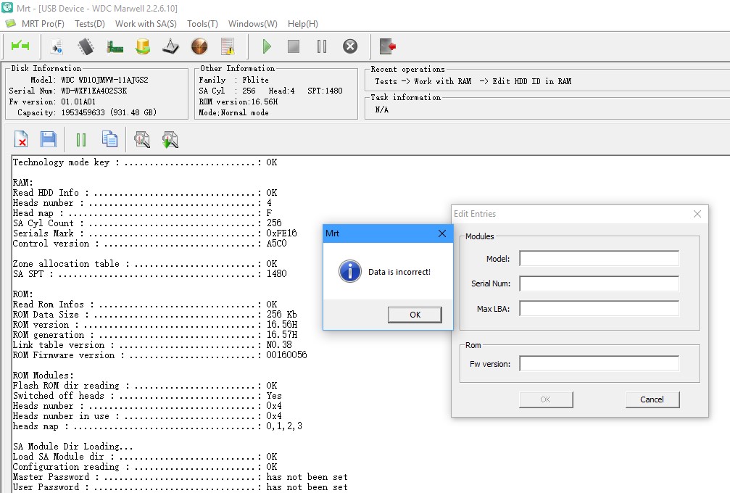Clear log with red X document icon

pyautogui.click(x=21, y=139)
